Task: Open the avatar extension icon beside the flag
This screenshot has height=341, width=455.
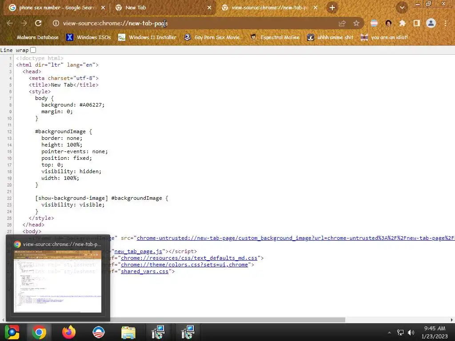Action: [x=388, y=23]
